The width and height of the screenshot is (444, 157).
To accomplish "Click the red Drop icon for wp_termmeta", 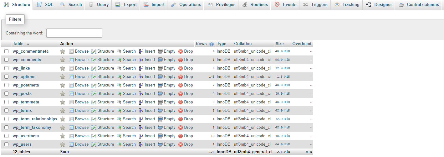I will pyautogui.click(x=181, y=102).
